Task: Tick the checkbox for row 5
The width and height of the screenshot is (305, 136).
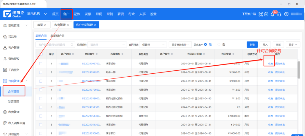Action: [41, 98]
